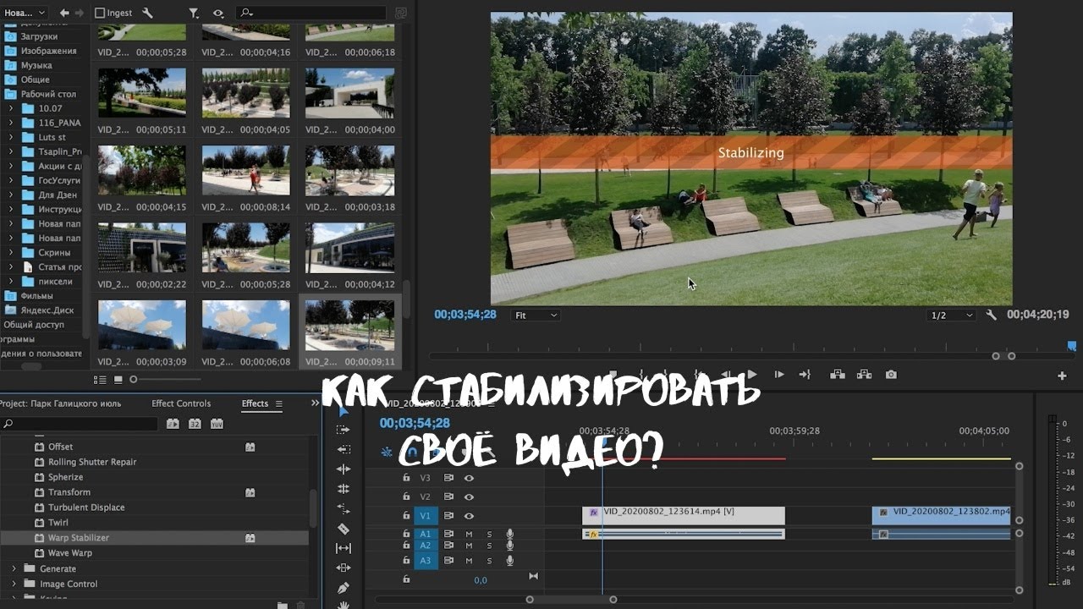This screenshot has height=609, width=1083.
Task: Select the Razor tool
Action: tap(344, 529)
